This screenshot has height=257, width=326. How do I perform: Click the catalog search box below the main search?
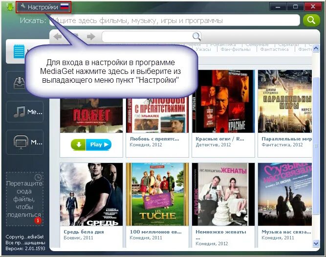click(x=152, y=36)
